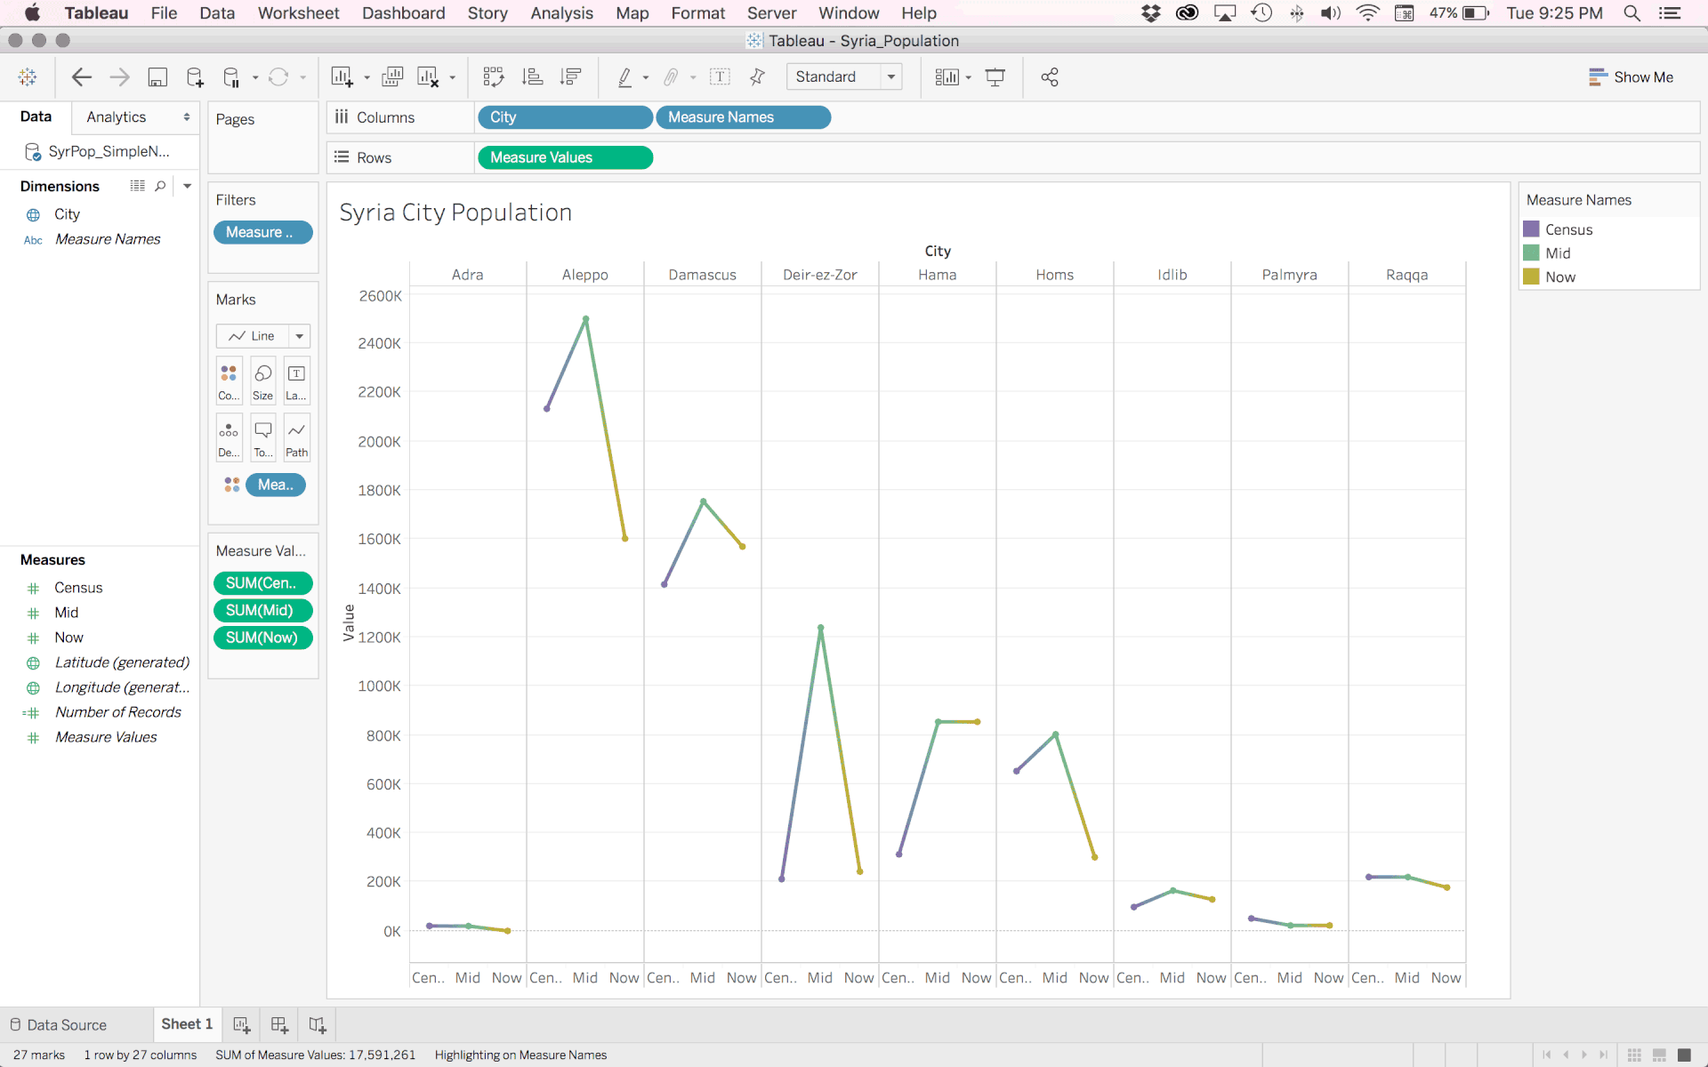This screenshot has height=1067, width=1708.
Task: Click the SUM(Mid) measure value pill
Action: coord(263,610)
